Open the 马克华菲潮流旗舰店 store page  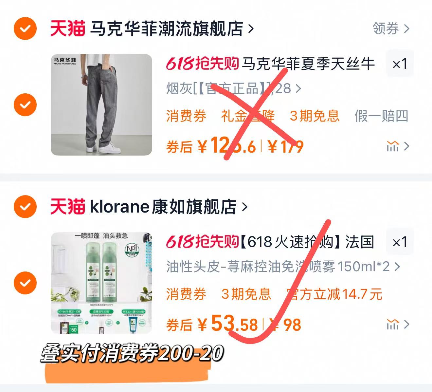click(x=171, y=28)
